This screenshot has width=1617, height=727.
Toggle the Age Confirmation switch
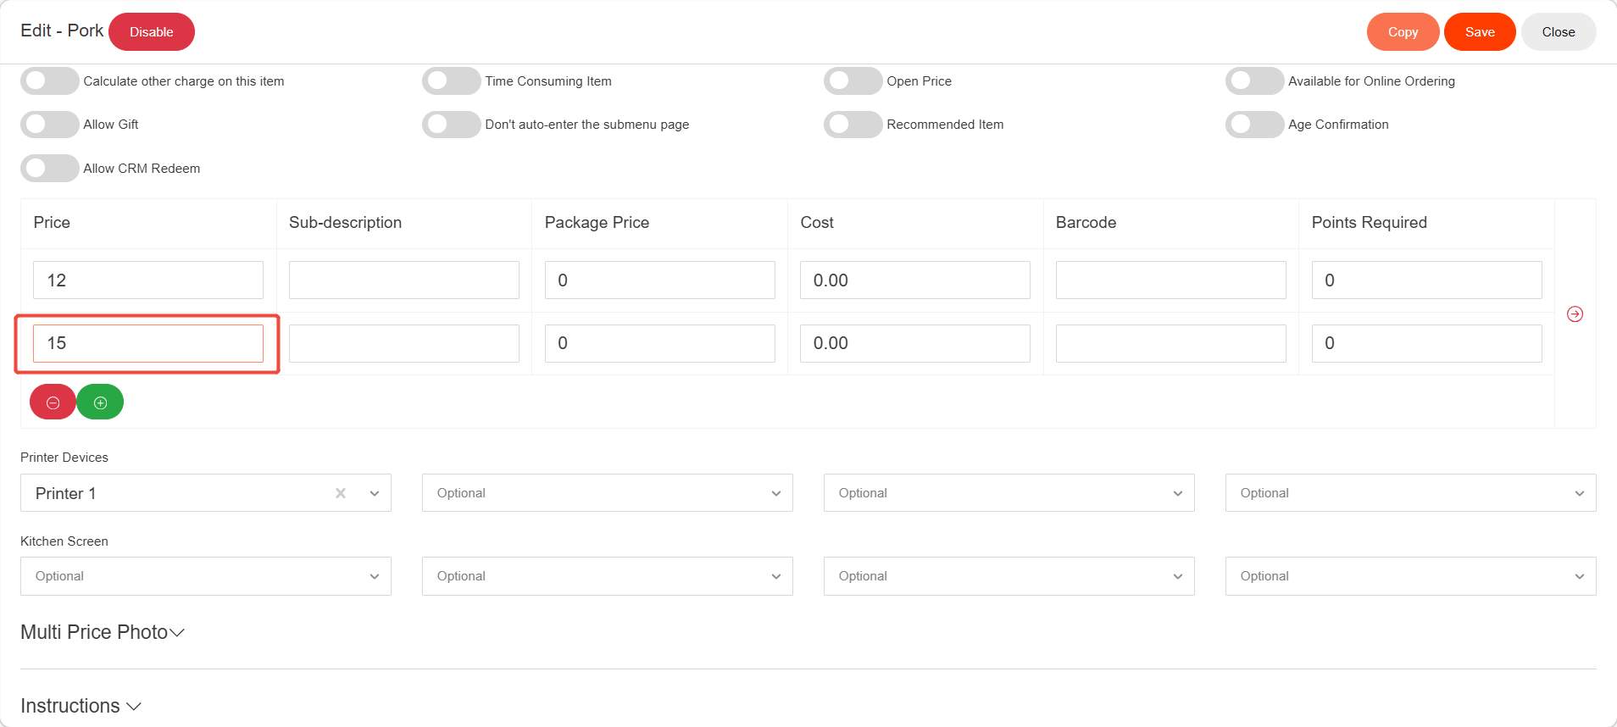(1254, 125)
